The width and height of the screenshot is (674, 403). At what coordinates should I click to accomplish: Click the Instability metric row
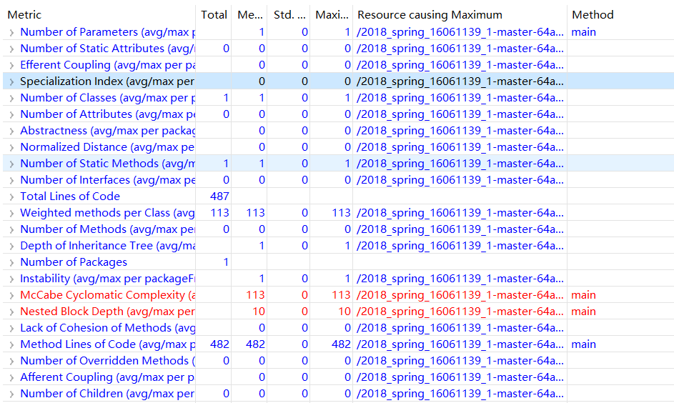pyautogui.click(x=106, y=279)
